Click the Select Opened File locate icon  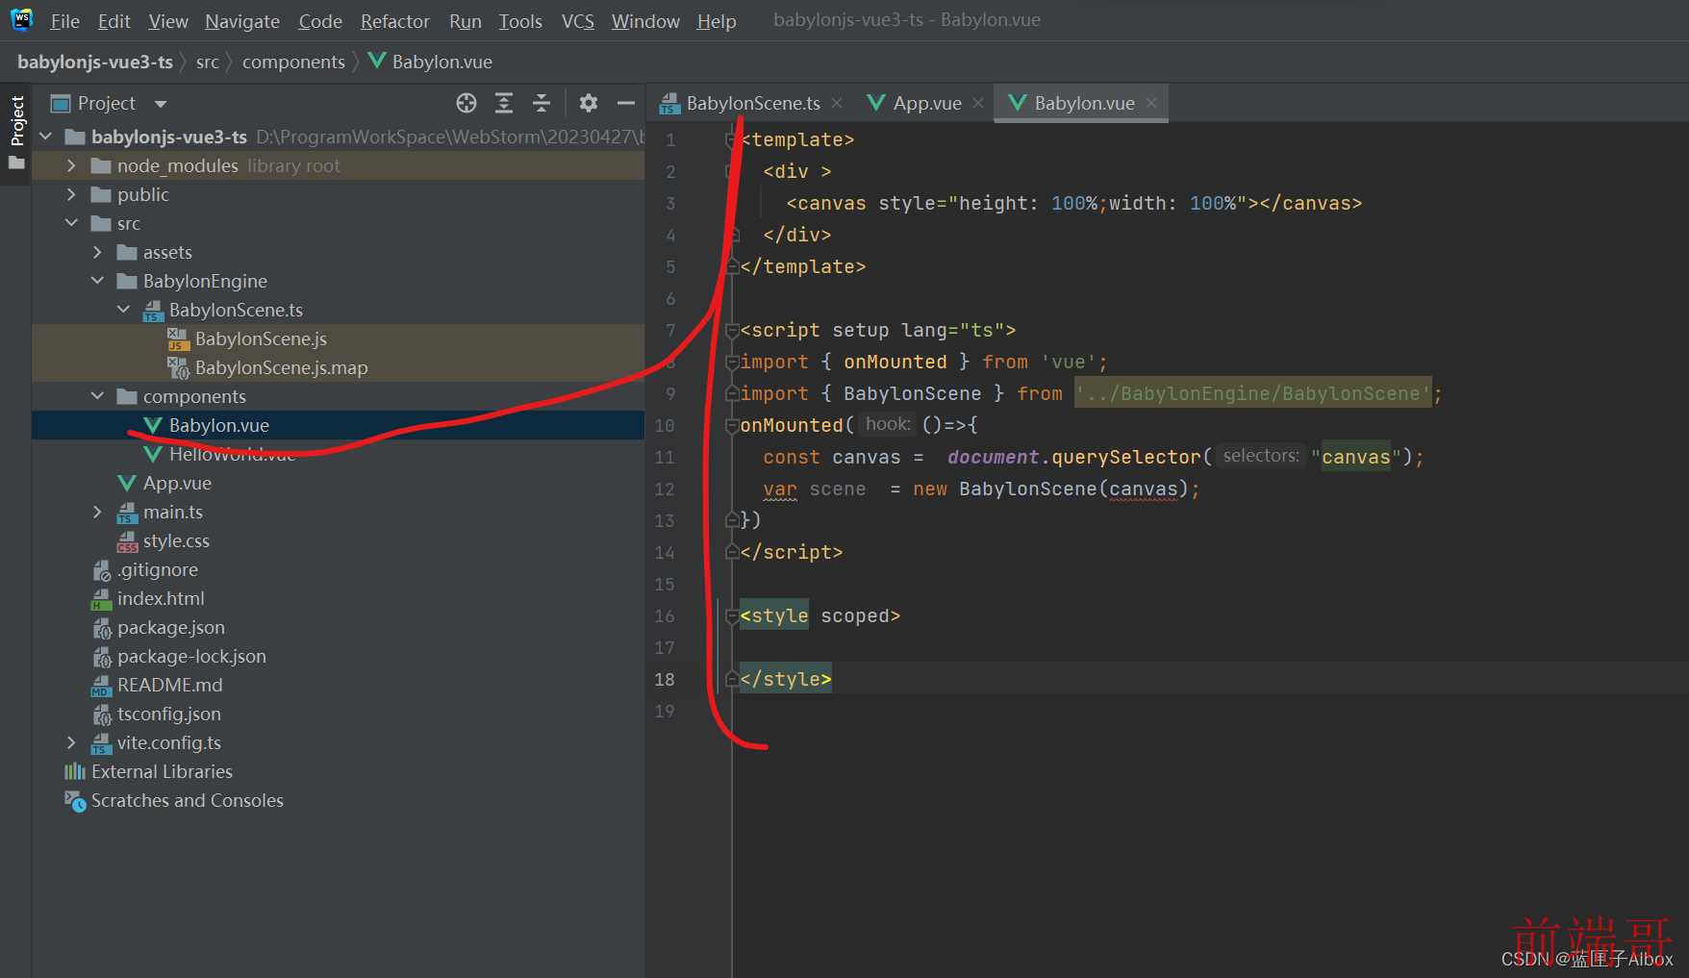[466, 103]
